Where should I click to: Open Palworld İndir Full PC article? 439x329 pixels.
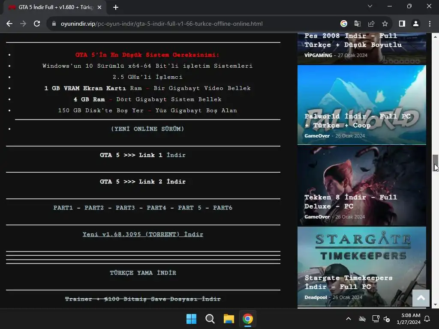coord(358,120)
